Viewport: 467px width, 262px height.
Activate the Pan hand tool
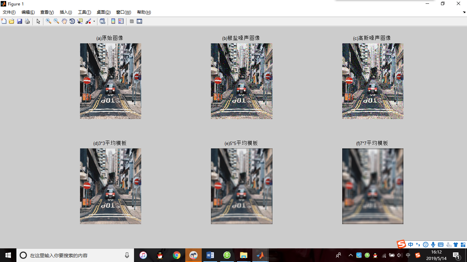pyautogui.click(x=64, y=21)
